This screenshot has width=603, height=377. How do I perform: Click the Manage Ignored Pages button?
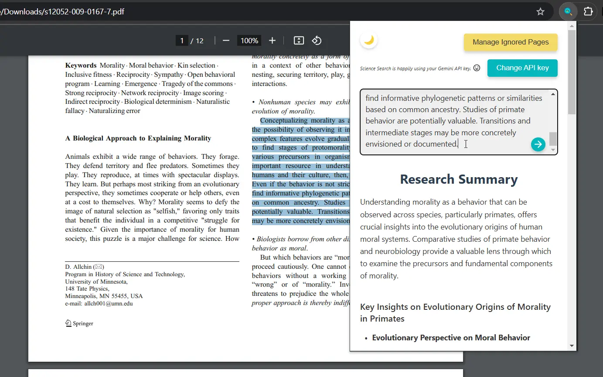[511, 42]
